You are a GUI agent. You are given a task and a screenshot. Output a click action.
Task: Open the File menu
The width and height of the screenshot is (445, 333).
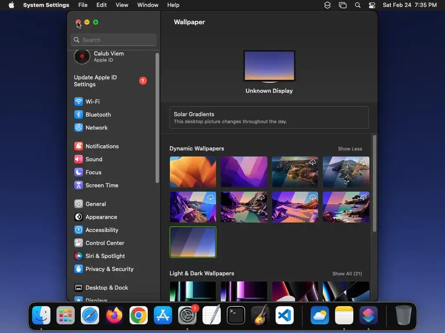click(x=83, y=5)
